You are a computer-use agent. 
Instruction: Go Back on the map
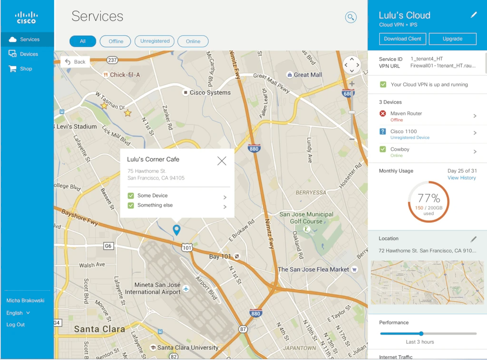coord(75,62)
